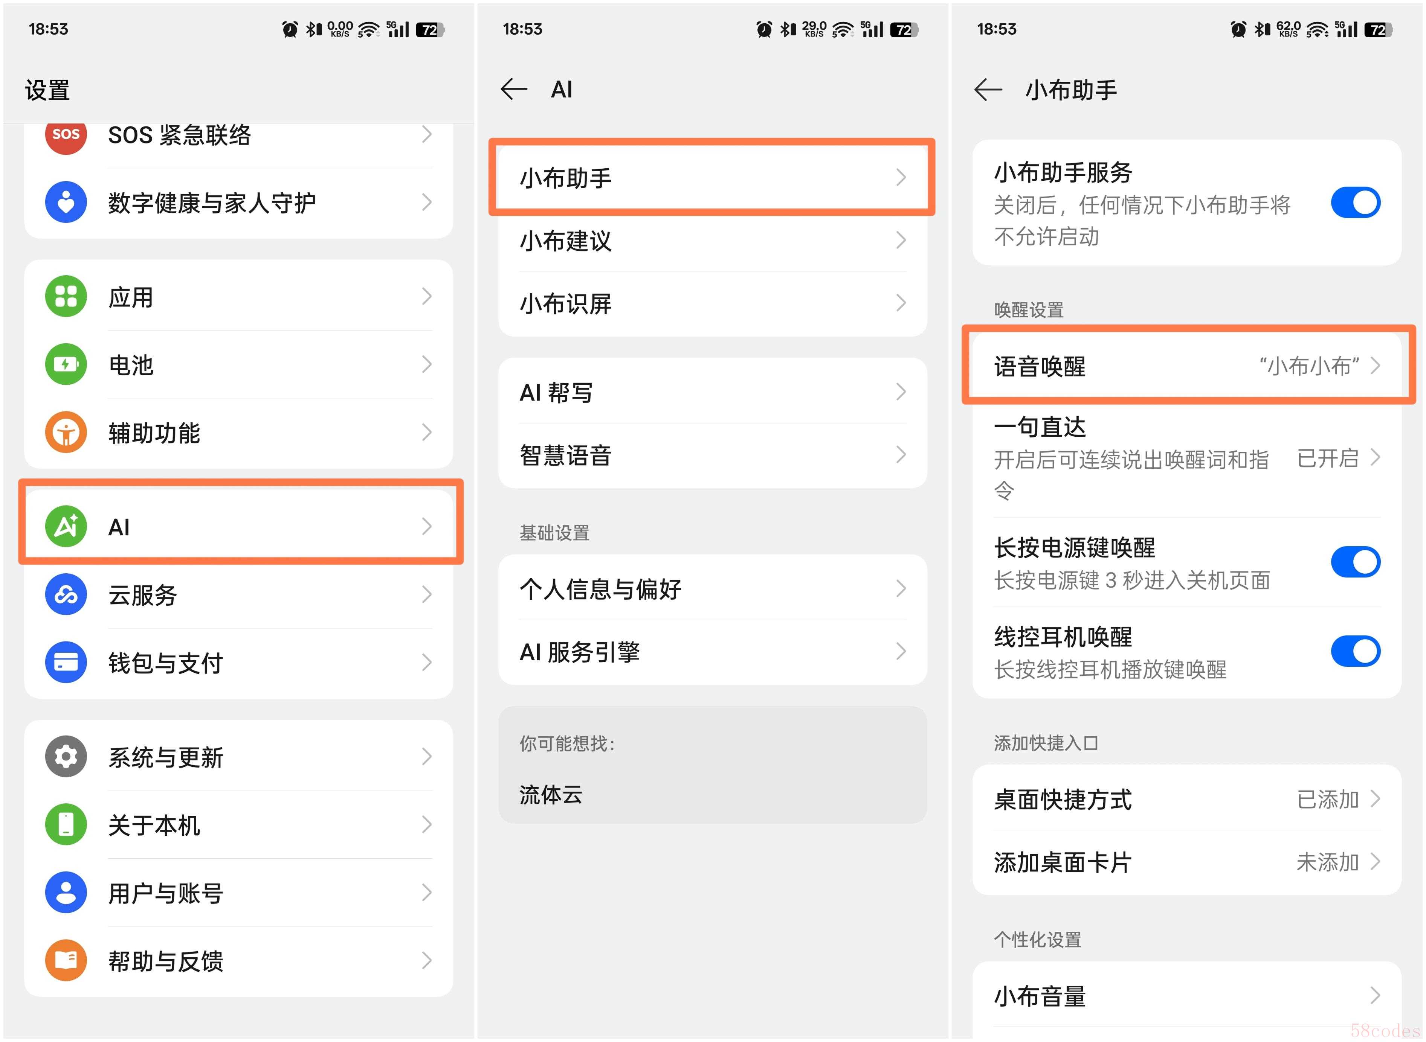Tap the Digital Wellbeing heart icon
1426x1042 pixels.
tap(66, 203)
